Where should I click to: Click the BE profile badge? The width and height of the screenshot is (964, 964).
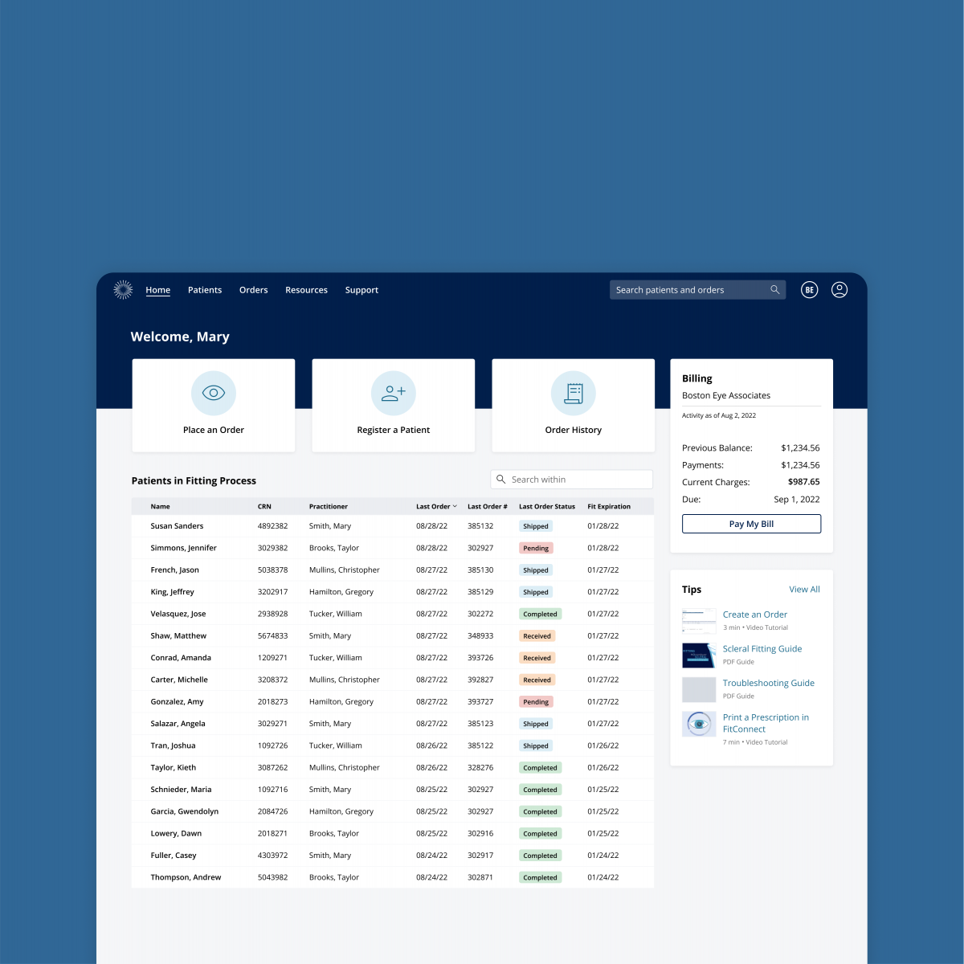809,290
